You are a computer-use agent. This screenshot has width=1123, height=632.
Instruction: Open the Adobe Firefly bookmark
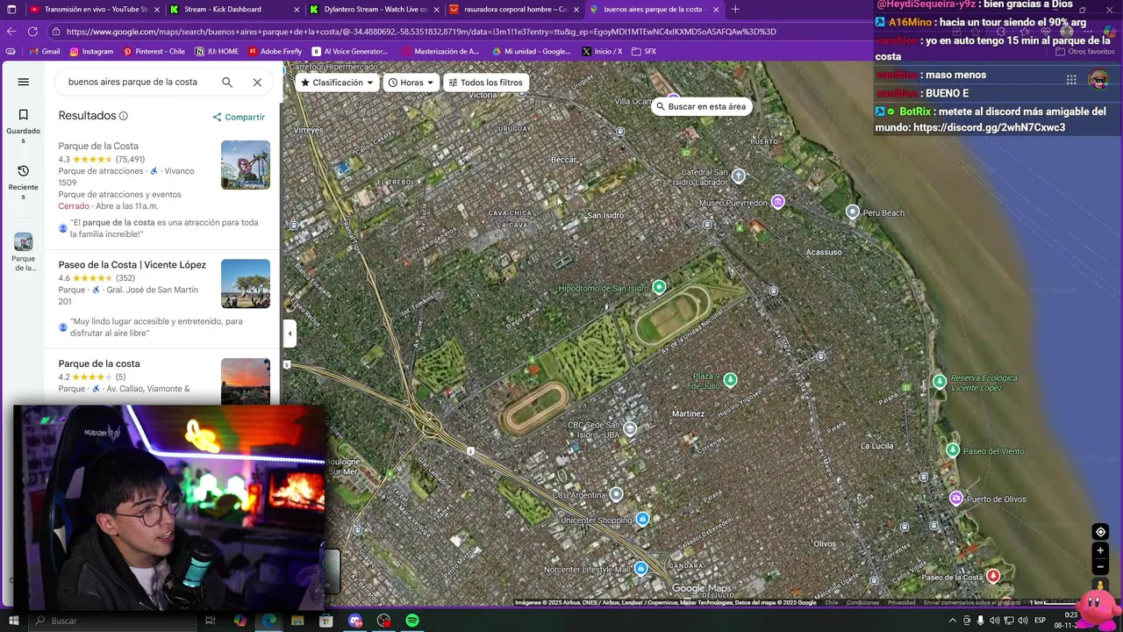(275, 52)
